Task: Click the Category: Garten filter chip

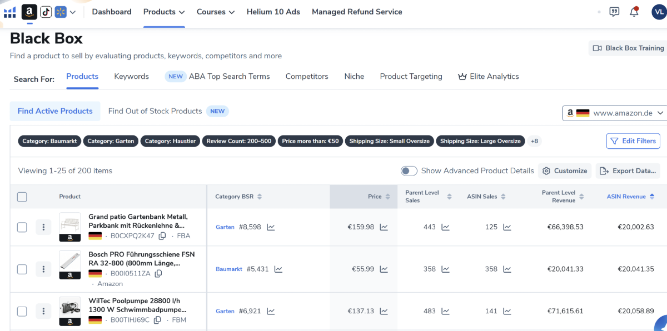Action: tap(111, 141)
